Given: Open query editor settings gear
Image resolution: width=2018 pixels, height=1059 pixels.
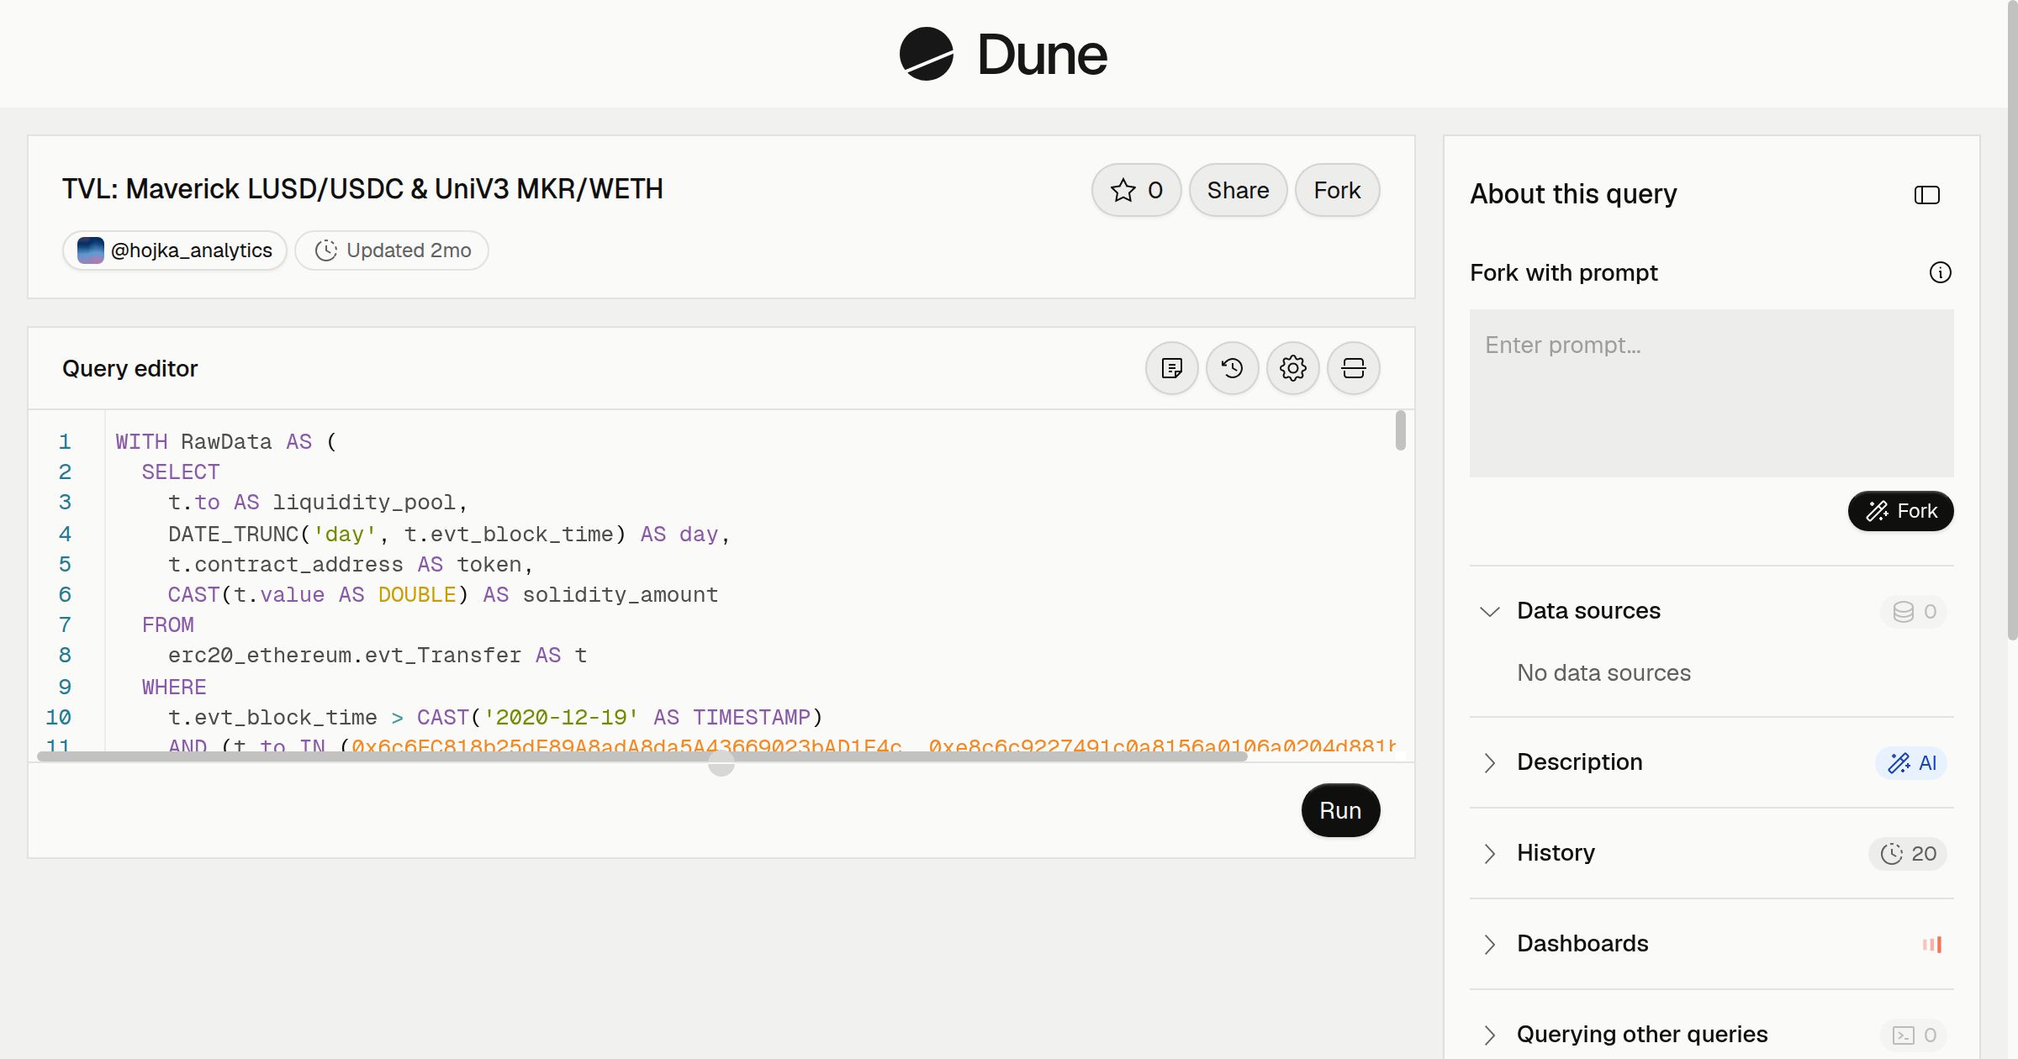Looking at the screenshot, I should pyautogui.click(x=1293, y=368).
